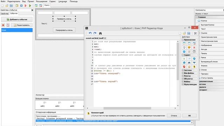Viewport: 224px width, 126px height.
Task: Collapse the Скрипт actions group
Action: click(183, 55)
